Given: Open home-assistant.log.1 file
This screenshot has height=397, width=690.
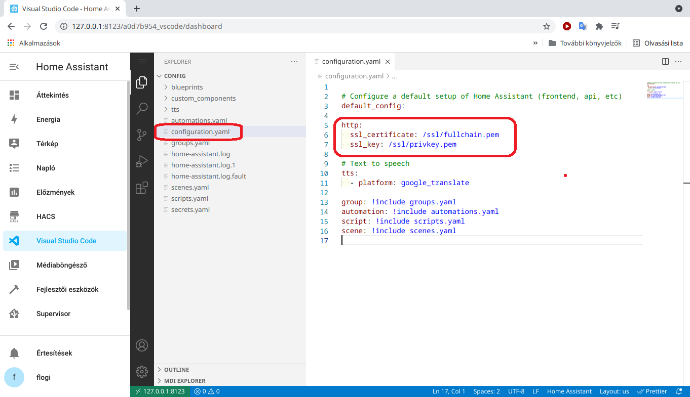Looking at the screenshot, I should 230,165.
